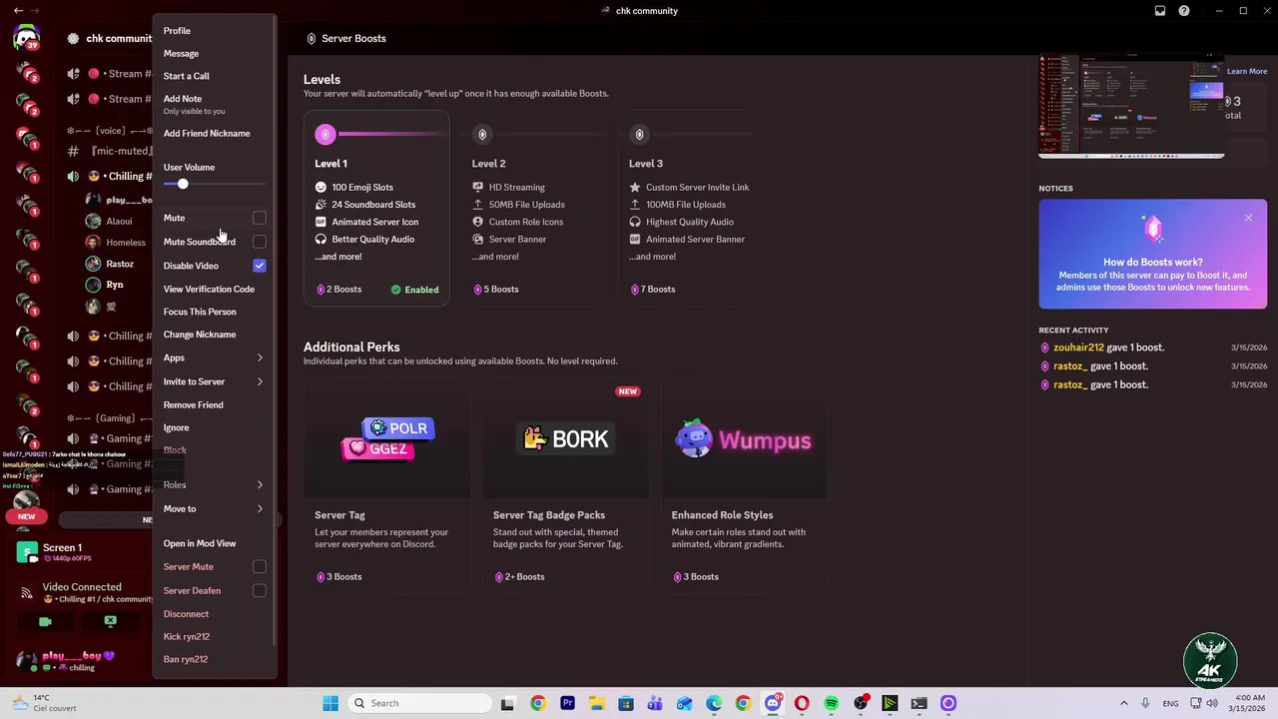Open Adobe Premiere Pro from taskbar

(x=567, y=703)
